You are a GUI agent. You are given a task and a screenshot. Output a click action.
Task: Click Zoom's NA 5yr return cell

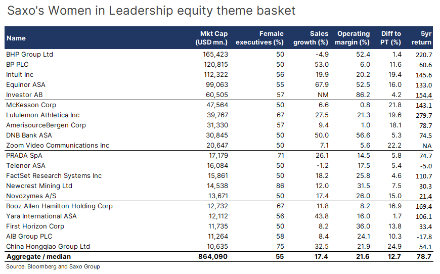point(427,145)
